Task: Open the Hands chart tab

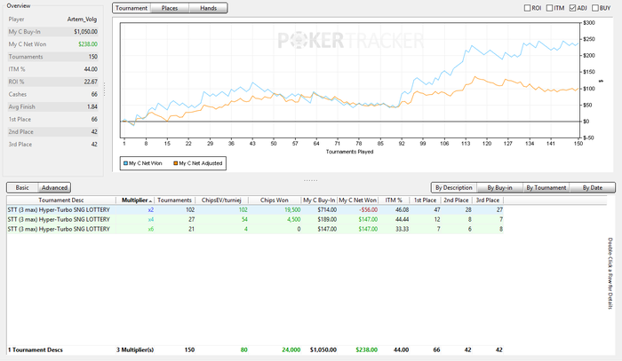Action: pyautogui.click(x=208, y=8)
